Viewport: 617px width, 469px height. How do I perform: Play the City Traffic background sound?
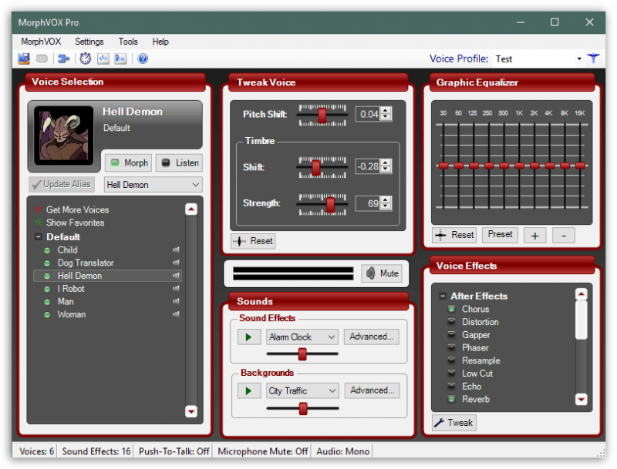point(248,390)
